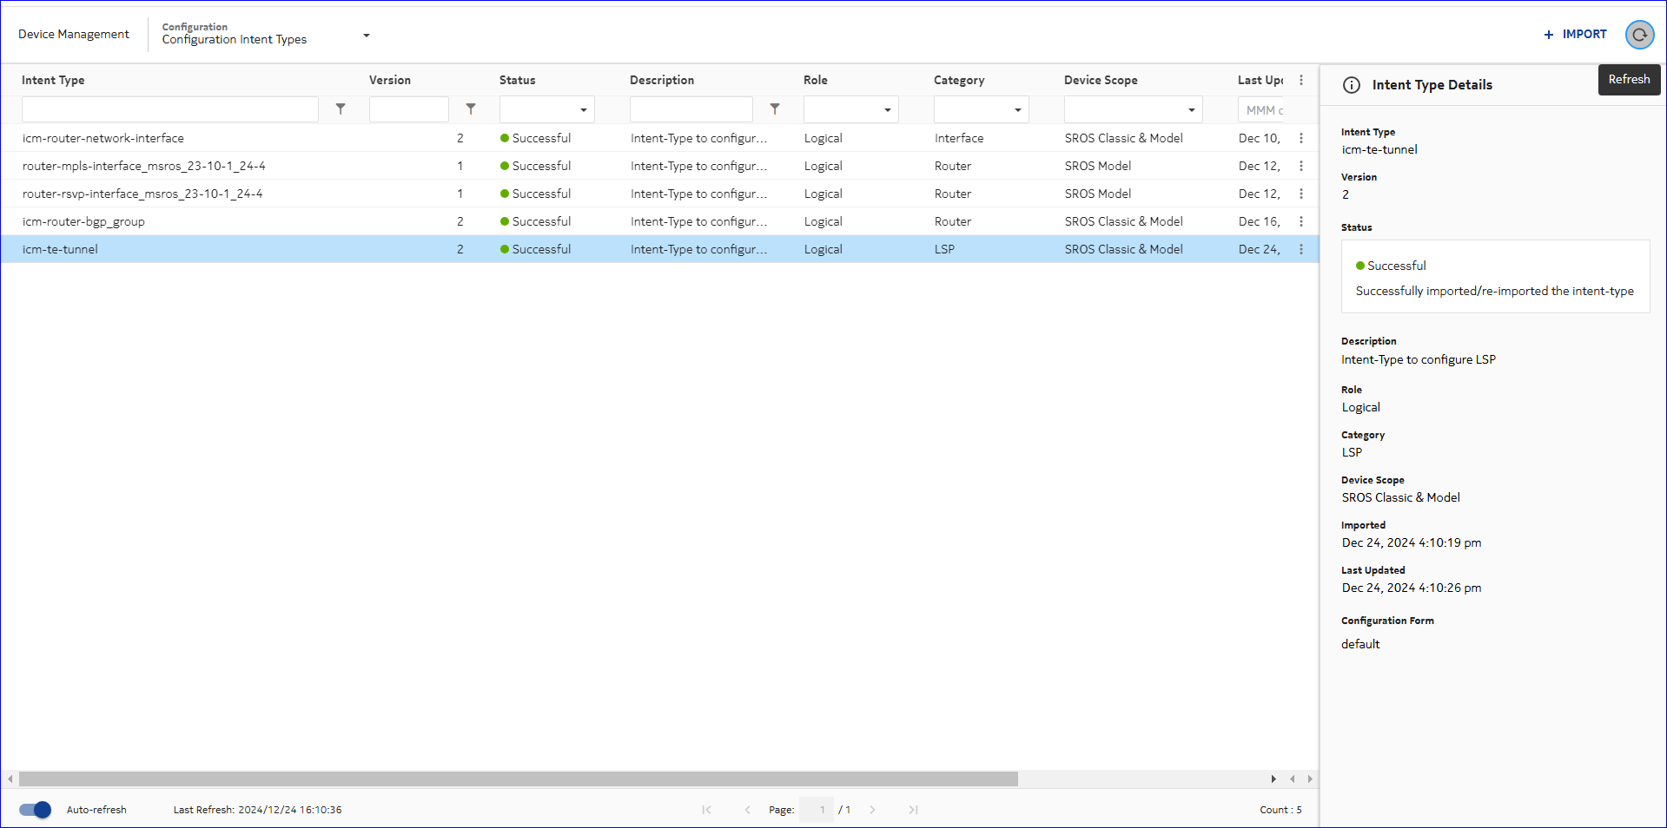Toggle the Auto-refresh switch
1667x828 pixels.
coord(36,810)
